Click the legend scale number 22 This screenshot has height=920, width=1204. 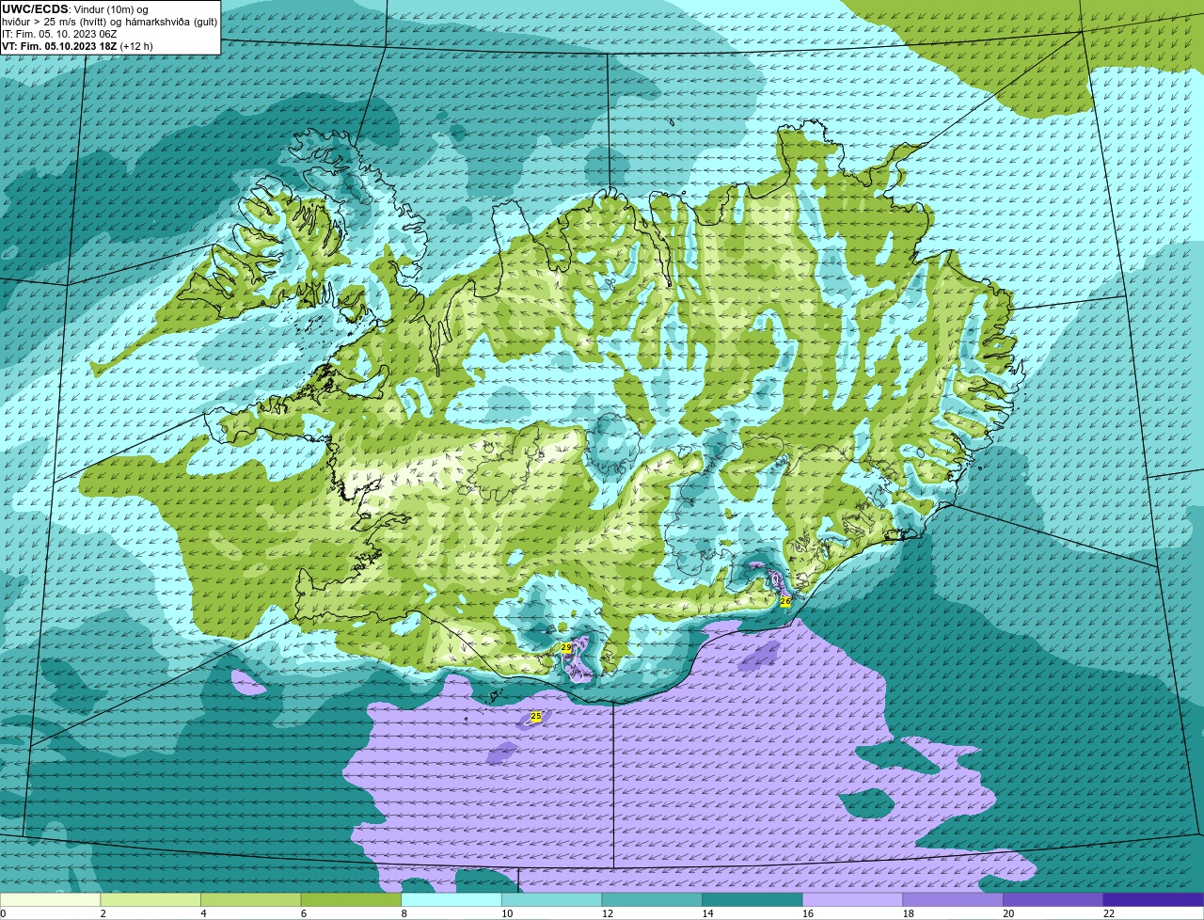point(1109,913)
